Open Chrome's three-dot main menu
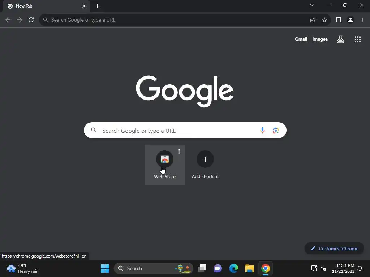The height and width of the screenshot is (277, 370). (362, 20)
